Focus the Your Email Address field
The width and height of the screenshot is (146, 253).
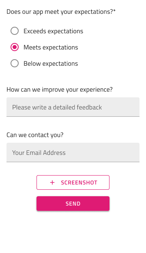pyautogui.click(x=73, y=152)
